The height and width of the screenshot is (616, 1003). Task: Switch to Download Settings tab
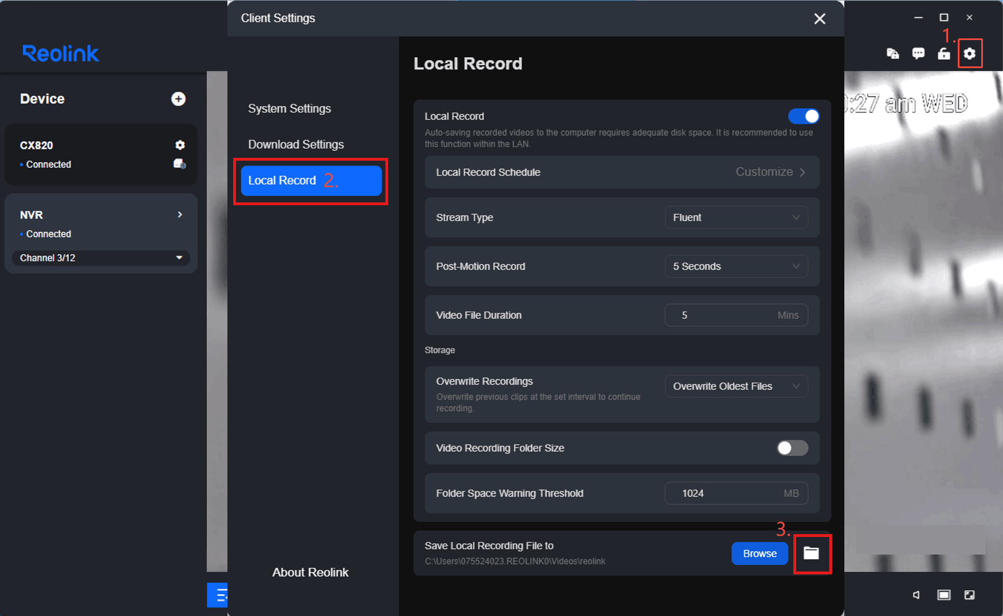click(296, 144)
